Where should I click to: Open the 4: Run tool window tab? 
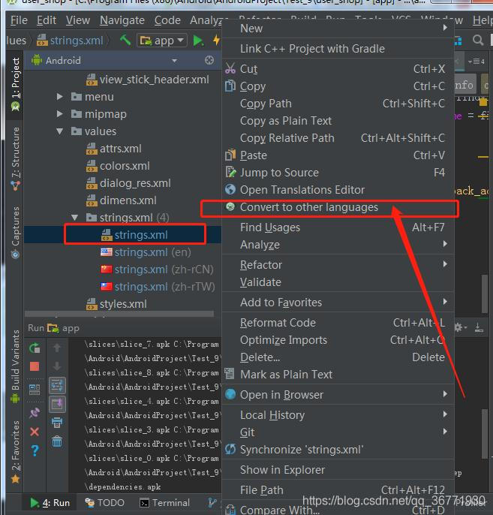tap(50, 502)
